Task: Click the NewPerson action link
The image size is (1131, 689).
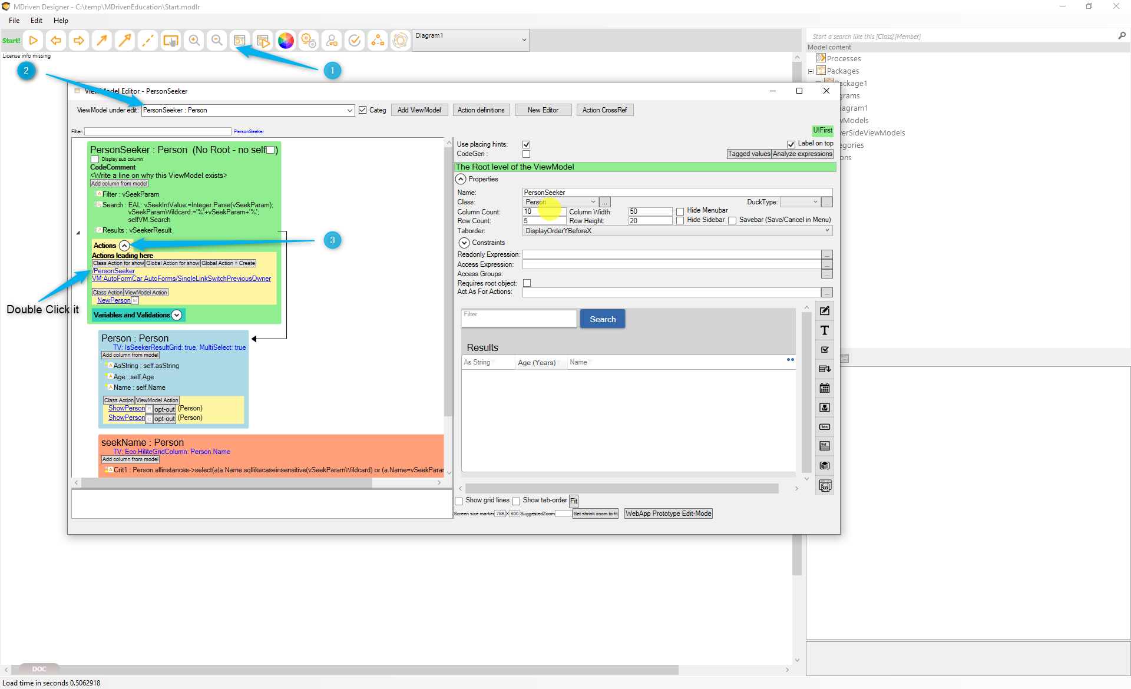Action: 114,300
